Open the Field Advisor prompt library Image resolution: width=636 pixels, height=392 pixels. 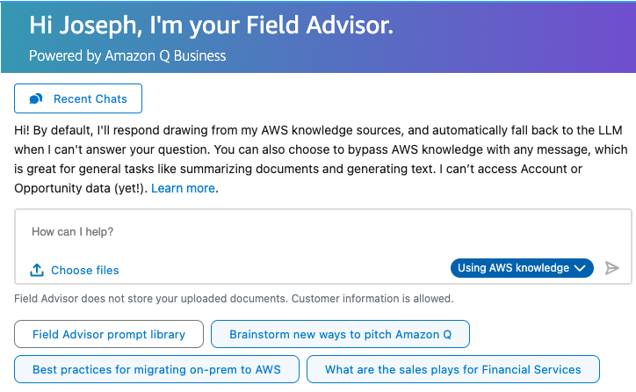[109, 334]
